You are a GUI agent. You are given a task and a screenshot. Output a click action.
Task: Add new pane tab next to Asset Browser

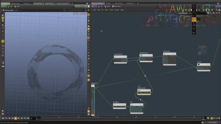138,3
